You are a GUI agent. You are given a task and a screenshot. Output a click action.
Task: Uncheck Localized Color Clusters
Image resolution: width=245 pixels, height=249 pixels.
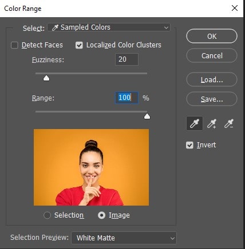[x=79, y=45]
